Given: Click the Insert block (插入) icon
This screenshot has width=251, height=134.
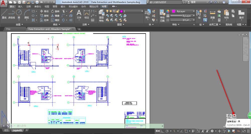Looking at the screenshot, I should click(148, 14).
